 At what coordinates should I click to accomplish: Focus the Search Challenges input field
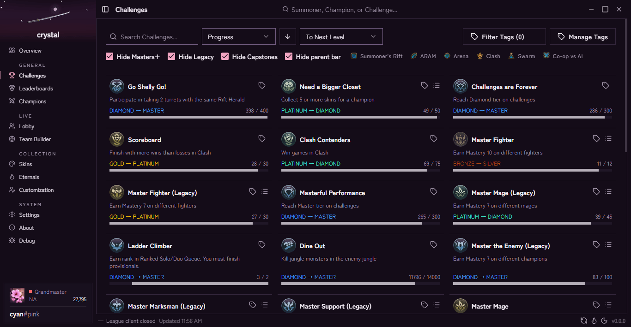click(152, 37)
